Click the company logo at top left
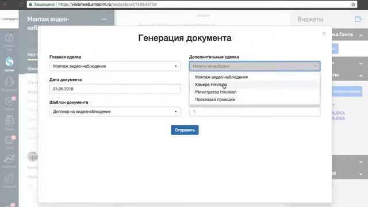The width and height of the screenshot is (368, 207). 9,19
